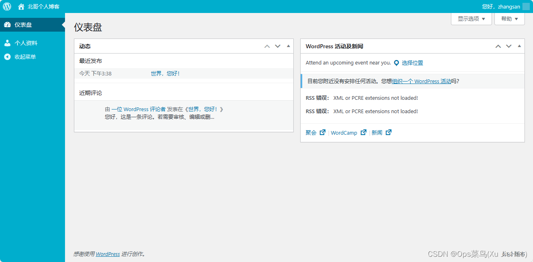Collapse the 动态 panel with its triangle
Screen dimensions: 533x262
288,46
